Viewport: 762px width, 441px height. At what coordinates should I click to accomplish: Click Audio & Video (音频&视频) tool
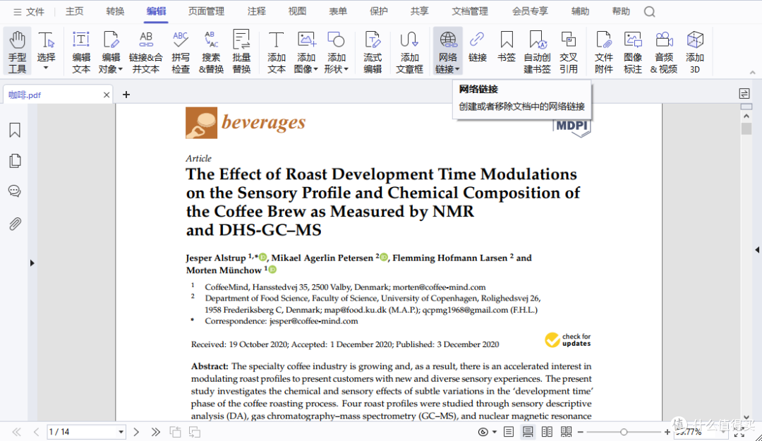(664, 52)
